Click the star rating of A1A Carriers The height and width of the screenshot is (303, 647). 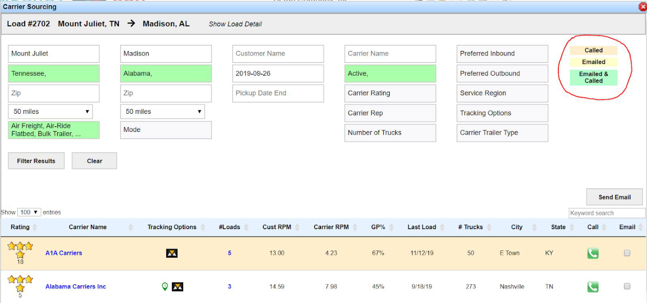[x=20, y=250]
